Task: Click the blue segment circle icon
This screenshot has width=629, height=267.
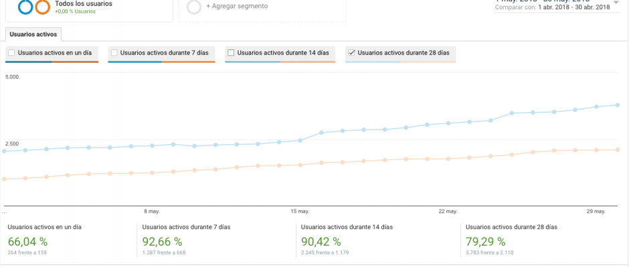Action: tap(25, 7)
